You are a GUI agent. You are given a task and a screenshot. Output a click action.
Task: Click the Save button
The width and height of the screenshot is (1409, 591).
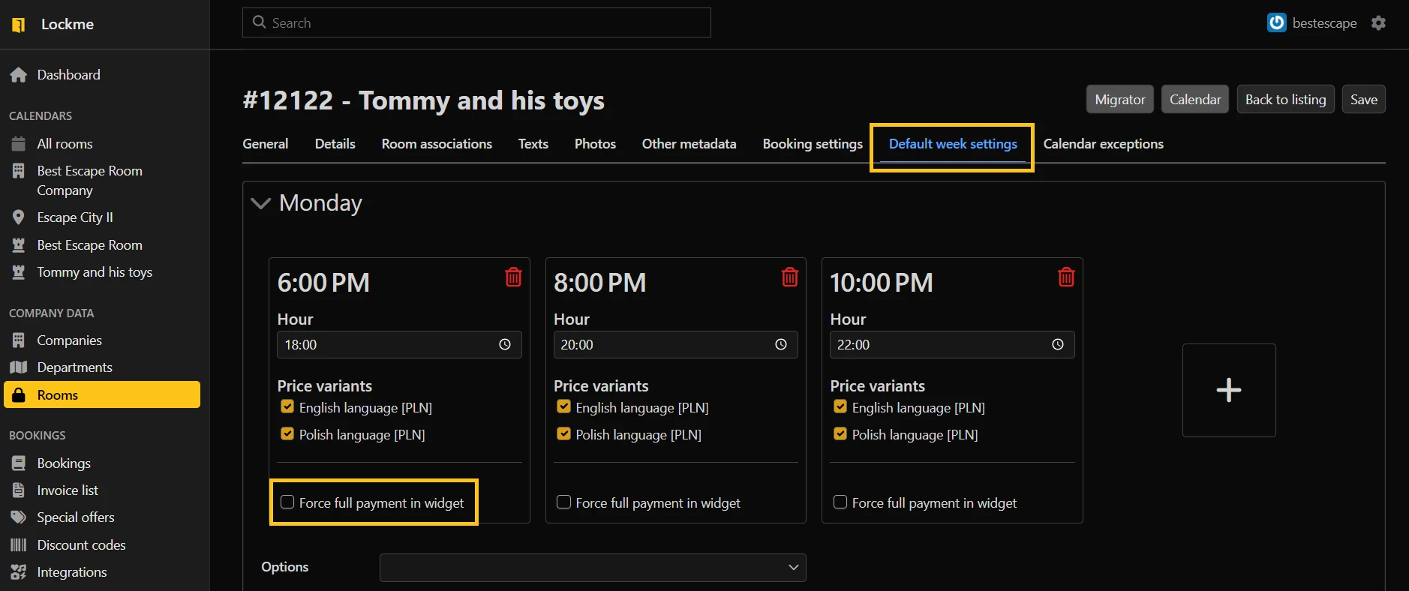1363,100
